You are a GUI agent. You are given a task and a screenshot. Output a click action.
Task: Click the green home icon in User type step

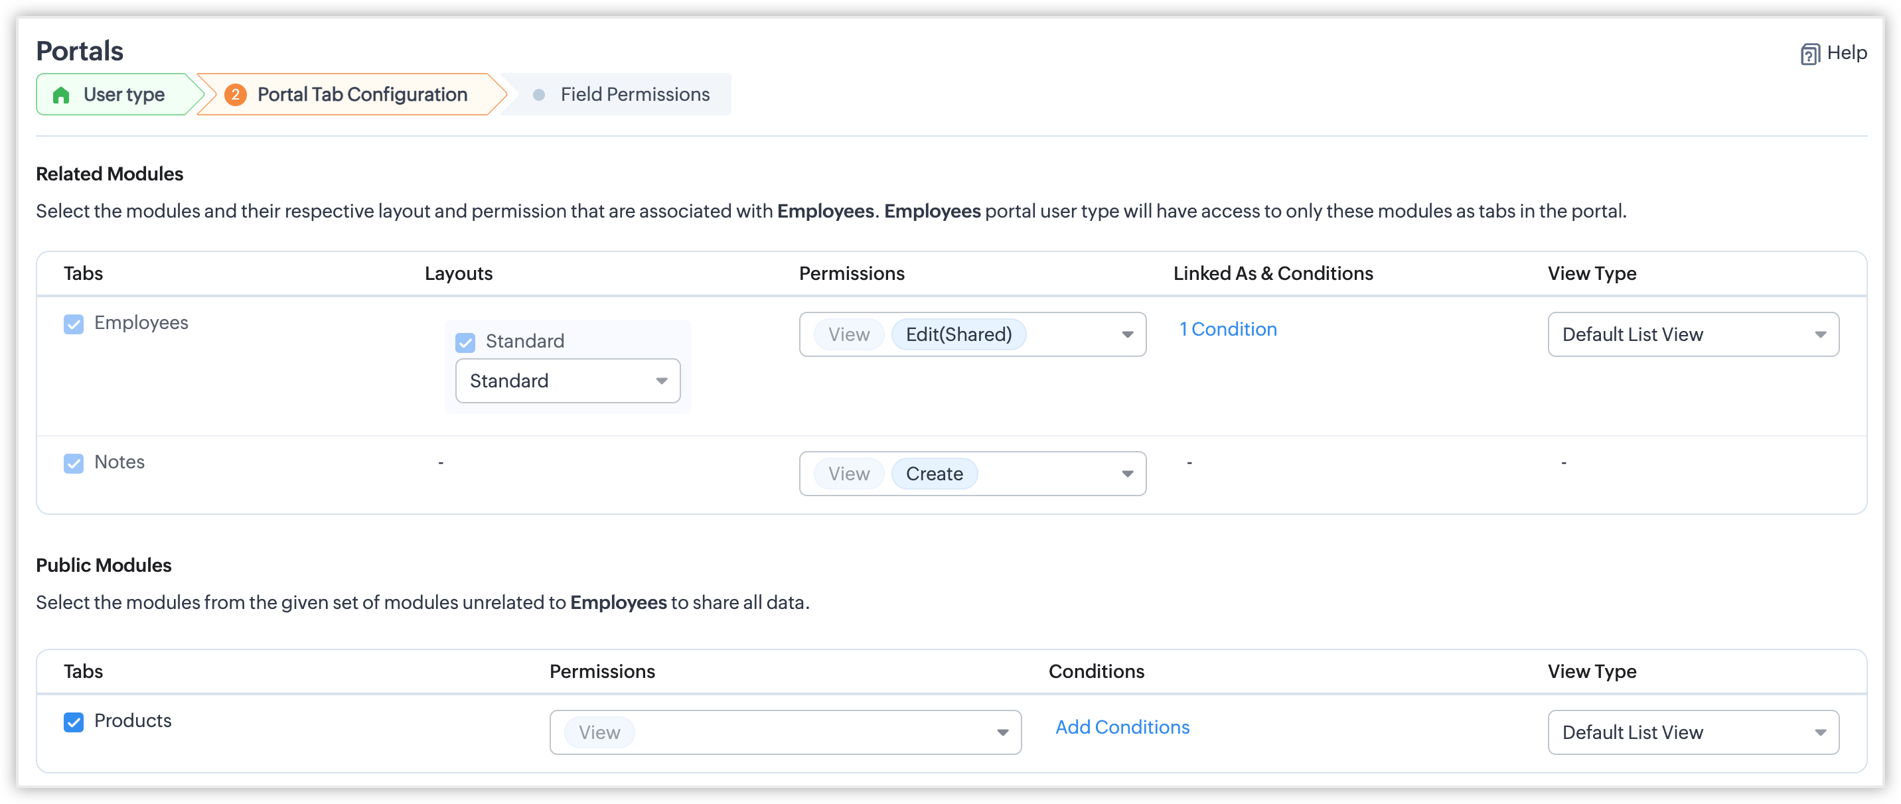point(61,95)
